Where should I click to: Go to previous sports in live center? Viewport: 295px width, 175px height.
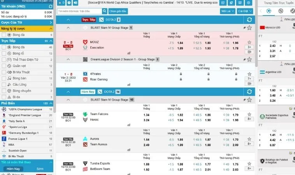(x=261, y=11)
